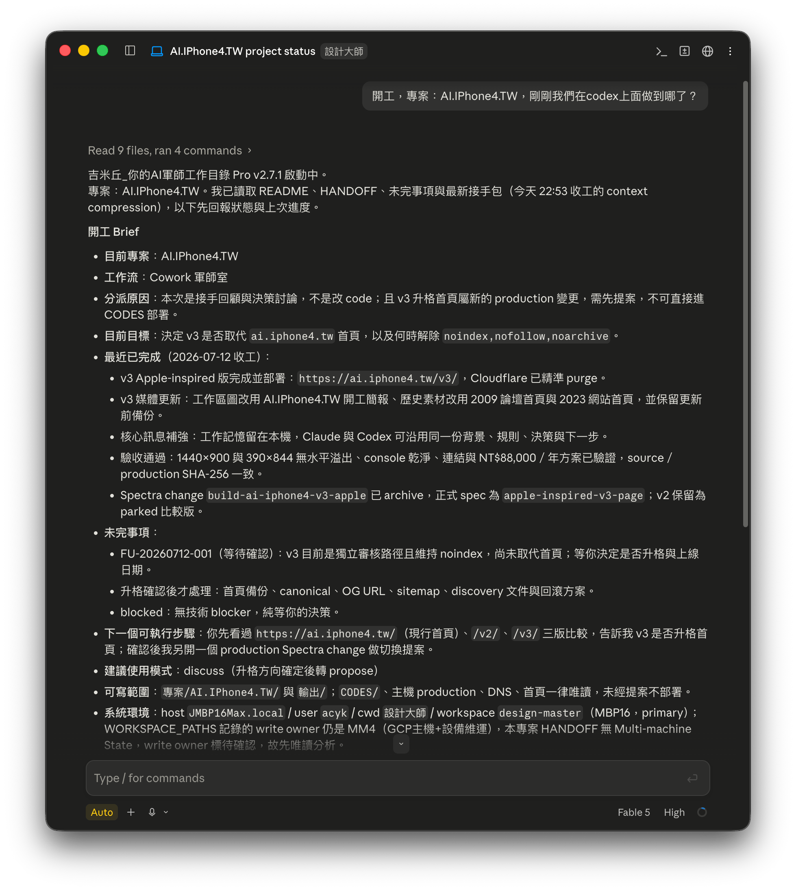Click the 系統環境 bullet label

pyautogui.click(x=127, y=713)
